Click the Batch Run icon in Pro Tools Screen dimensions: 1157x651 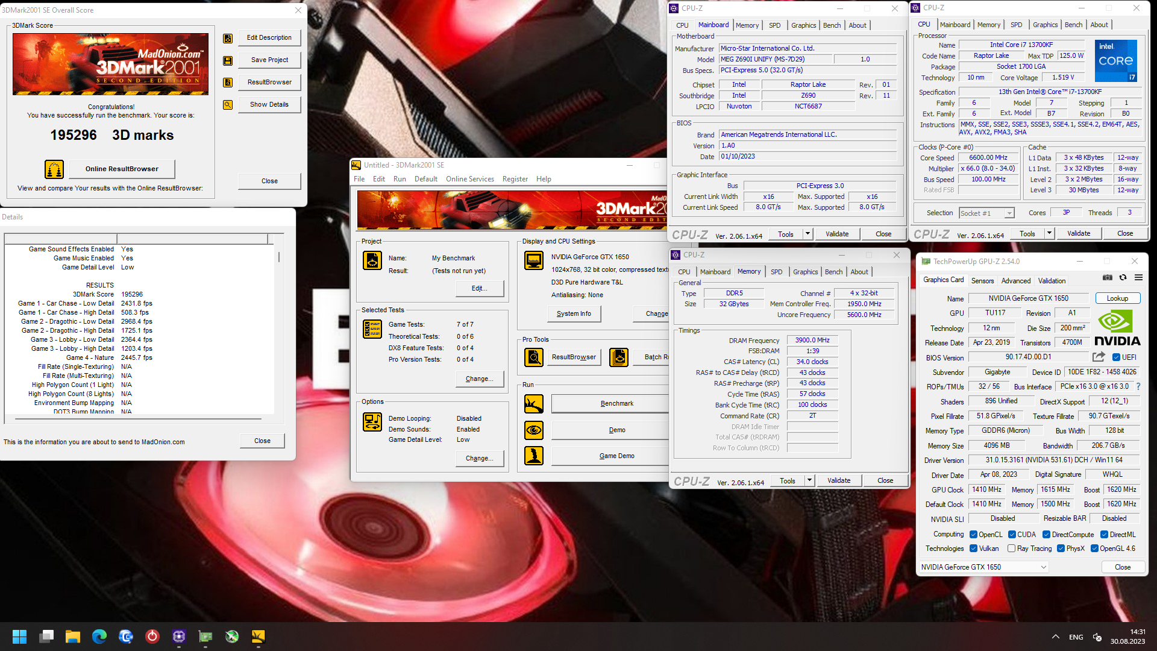619,357
